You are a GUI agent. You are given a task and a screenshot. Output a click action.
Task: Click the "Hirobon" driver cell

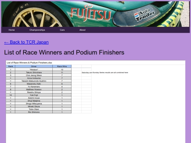coord(34,70)
